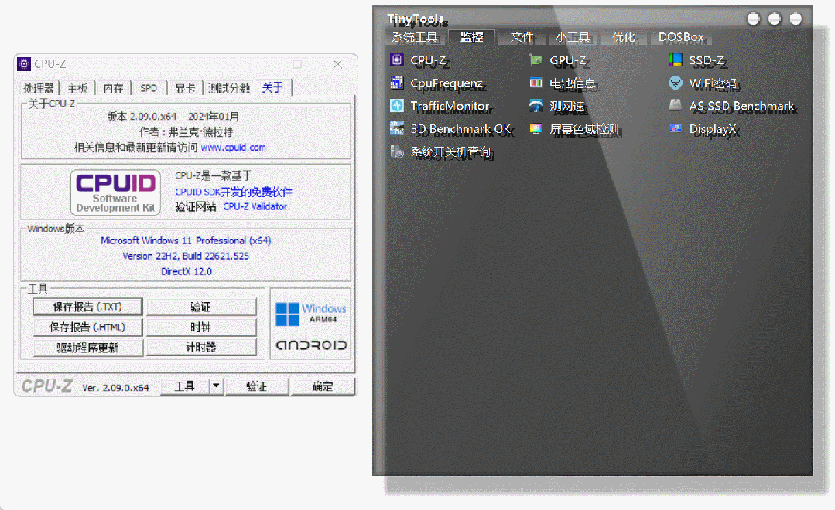The width and height of the screenshot is (835, 510).
Task: Close the CPU-Z window
Action: click(x=337, y=64)
